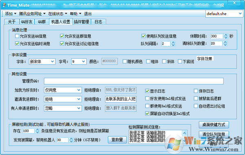This screenshot has width=245, height=155.
Task: Enable 下底线 underline checkbox
Action: [180, 61]
